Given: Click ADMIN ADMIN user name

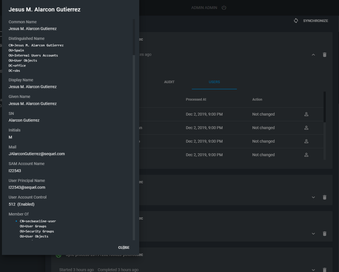Looking at the screenshot, I should pyautogui.click(x=204, y=8).
